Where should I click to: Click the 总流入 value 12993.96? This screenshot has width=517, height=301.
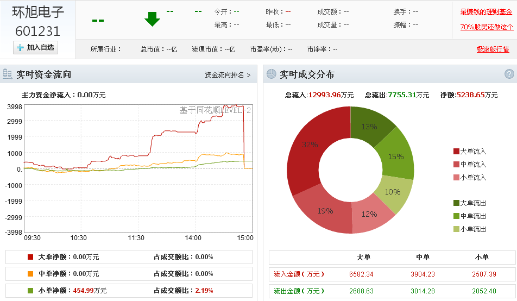tap(324, 95)
